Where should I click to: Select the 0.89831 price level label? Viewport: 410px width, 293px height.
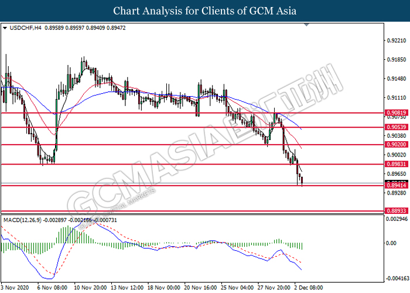397,164
